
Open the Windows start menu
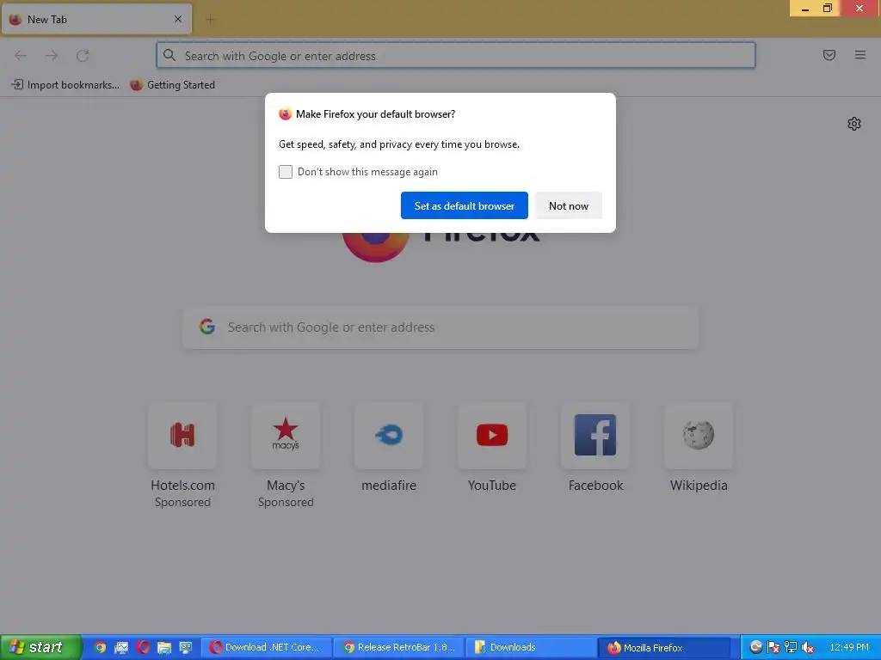pyautogui.click(x=40, y=647)
